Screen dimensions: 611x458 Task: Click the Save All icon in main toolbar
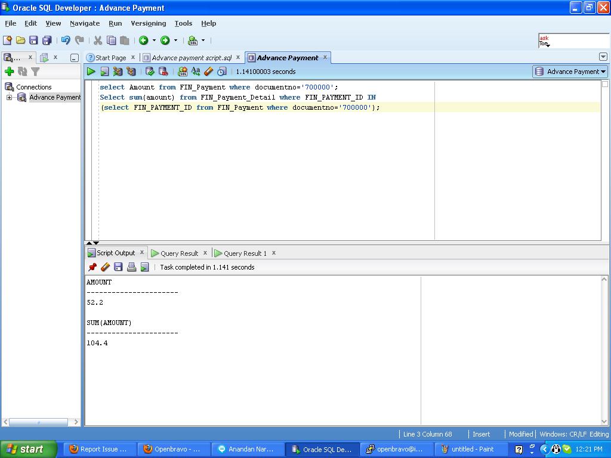click(47, 41)
